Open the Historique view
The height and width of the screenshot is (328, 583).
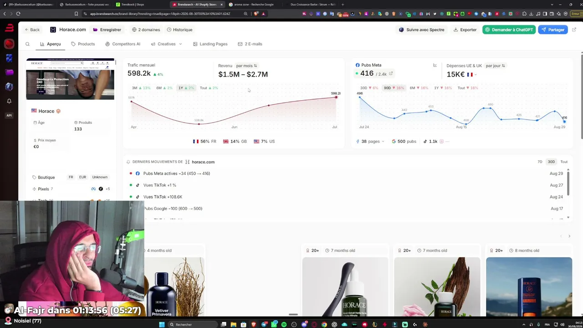tap(179, 30)
